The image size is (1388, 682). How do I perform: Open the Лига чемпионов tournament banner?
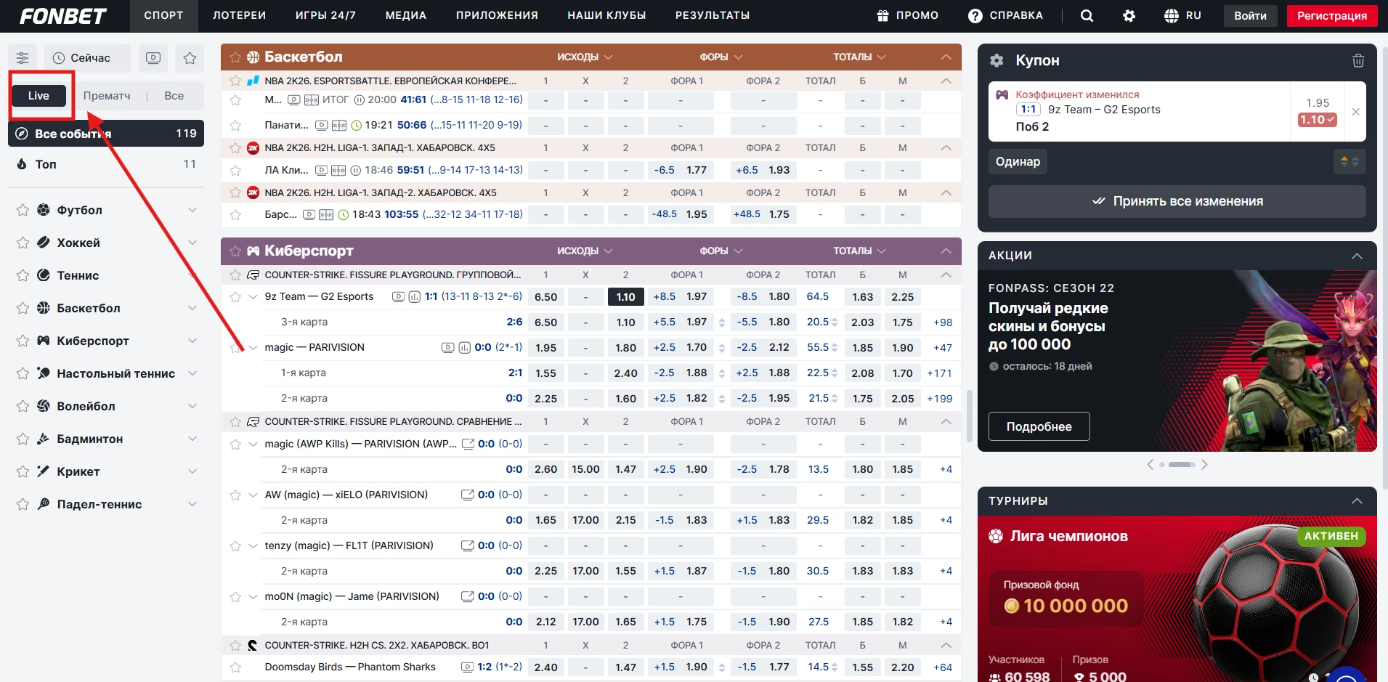tap(1177, 598)
